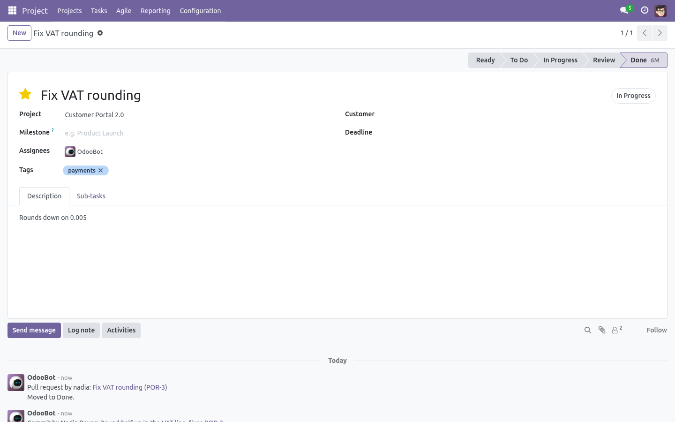Image resolution: width=675 pixels, height=422 pixels.
Task: Open the Projects menu
Action: [69, 10]
